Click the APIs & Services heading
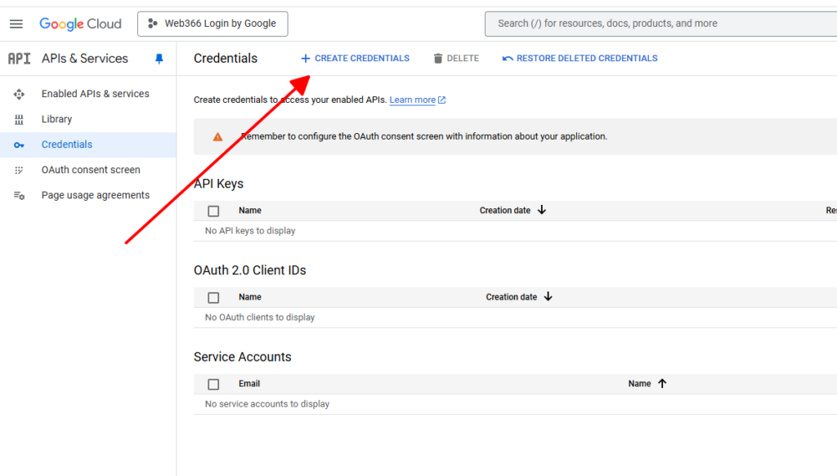This screenshot has width=837, height=476. pyautogui.click(x=85, y=59)
